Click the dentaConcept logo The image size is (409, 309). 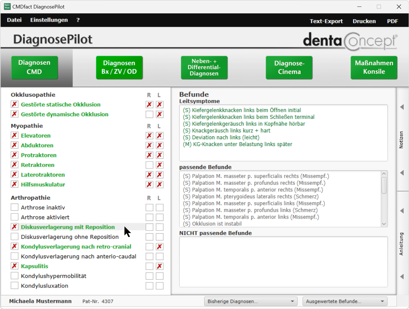[x=350, y=41]
